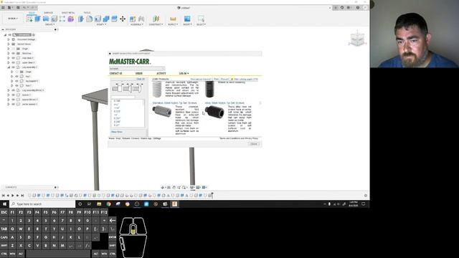The height and width of the screenshot is (258, 459).
Task: Open the Construct dropdown menu
Action: (156, 24)
